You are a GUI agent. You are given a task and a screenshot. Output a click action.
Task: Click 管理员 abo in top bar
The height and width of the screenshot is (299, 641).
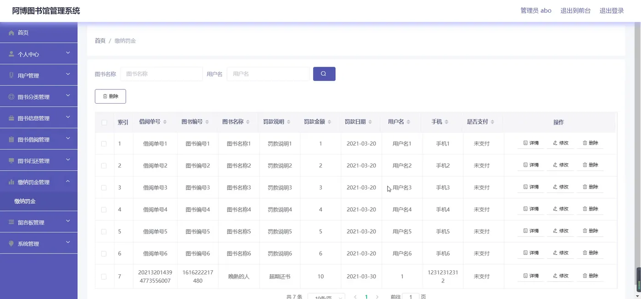(x=536, y=10)
